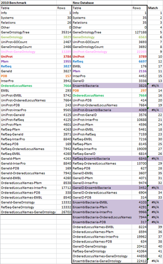Click the 'Other' cell in 2010 Benchmark
The width and height of the screenshot is (163, 264).
(x=28, y=27)
